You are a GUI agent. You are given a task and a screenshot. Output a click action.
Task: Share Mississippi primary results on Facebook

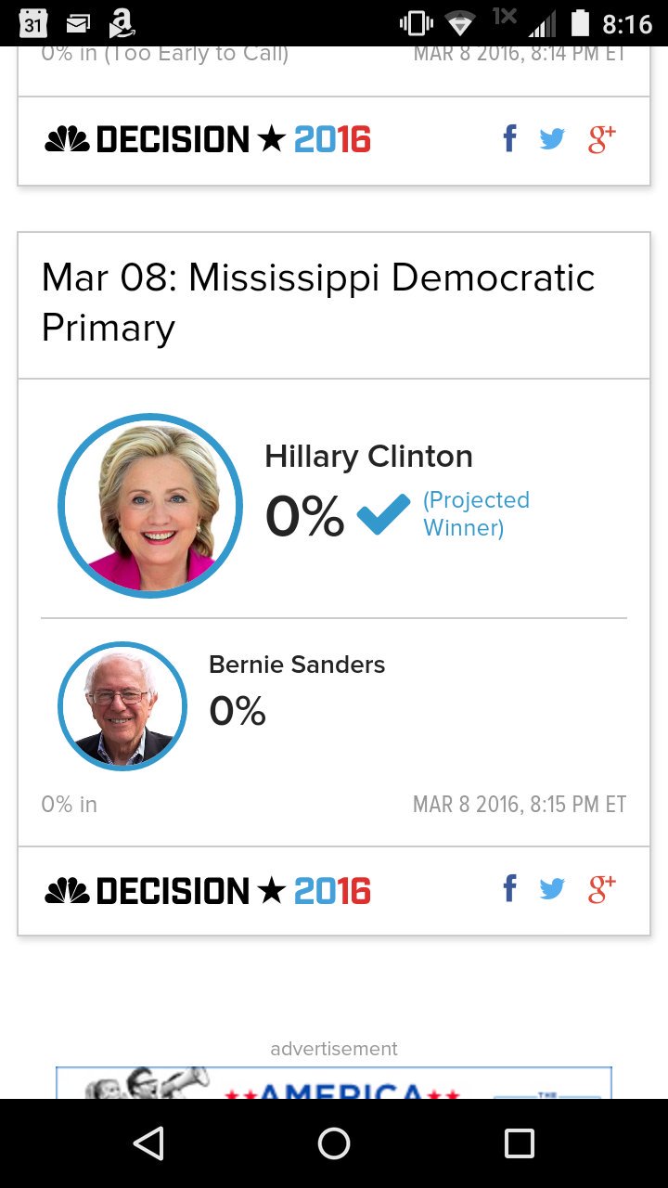point(509,889)
